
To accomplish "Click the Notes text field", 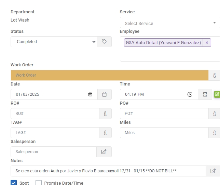I will click(x=108, y=171).
